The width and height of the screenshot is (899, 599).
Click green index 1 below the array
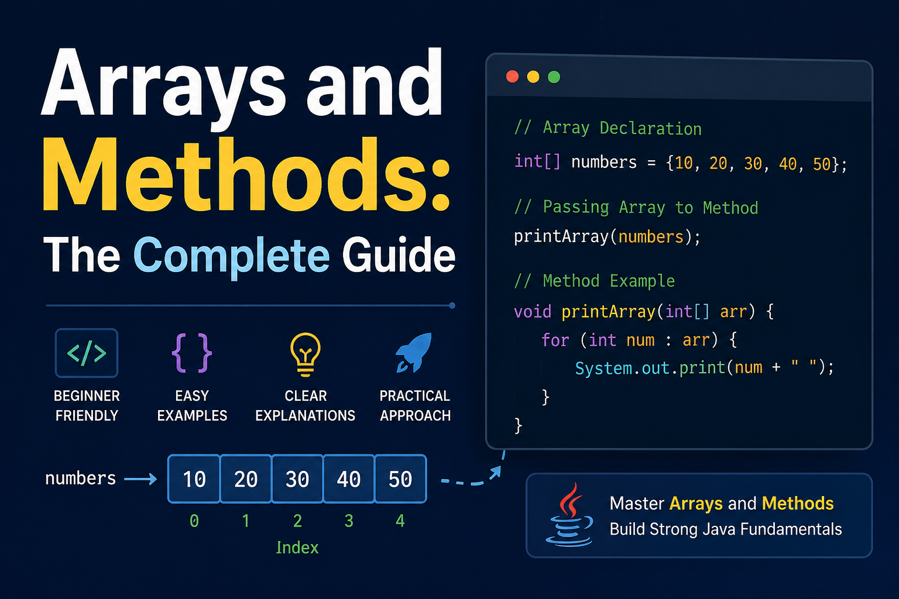click(246, 521)
